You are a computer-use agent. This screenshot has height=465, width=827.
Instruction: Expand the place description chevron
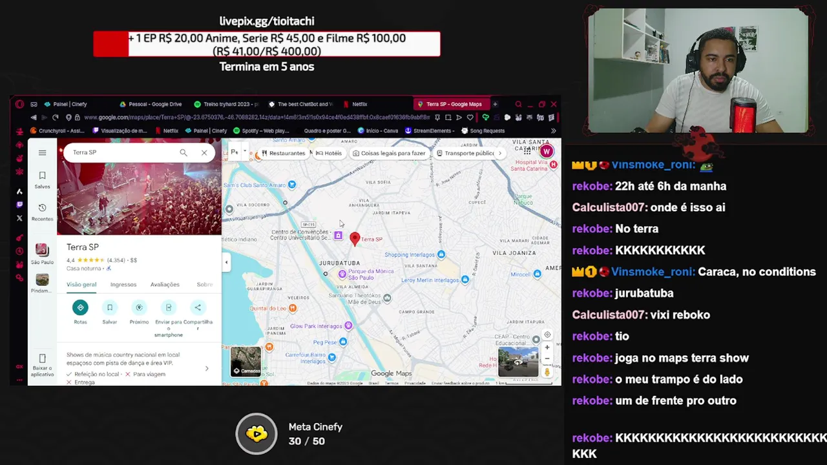click(x=207, y=368)
